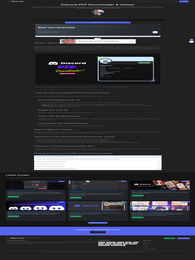Viewport: 195px width, 260px height.
Task: Select the Discord GIFs trending tag
Action: coord(104,245)
